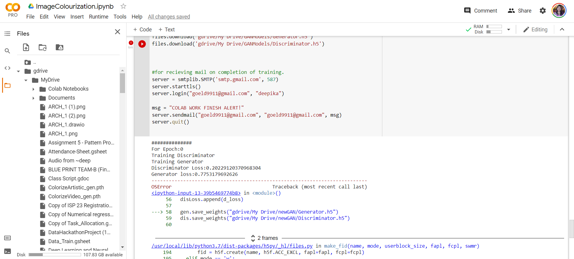Click the file tree scrollbar thumb

pyautogui.click(x=122, y=83)
